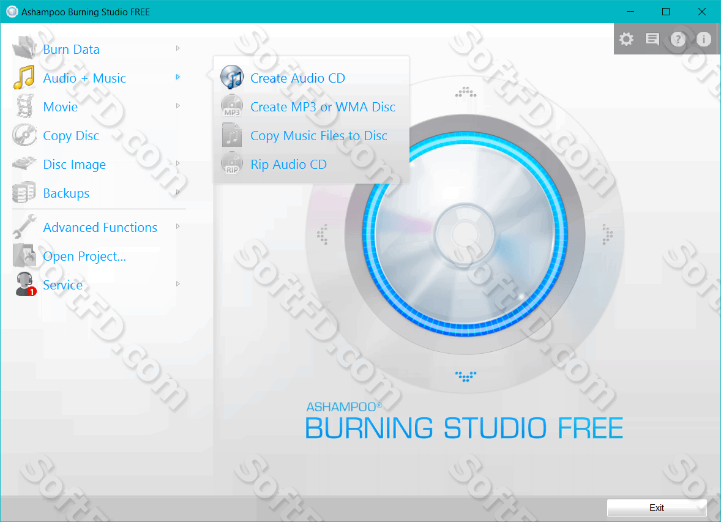Click the Copy Music Files document icon
721x522 pixels.
click(232, 135)
